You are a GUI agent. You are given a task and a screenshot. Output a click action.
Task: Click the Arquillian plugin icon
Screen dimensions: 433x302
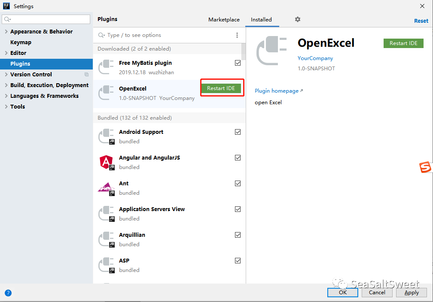pyautogui.click(x=107, y=239)
